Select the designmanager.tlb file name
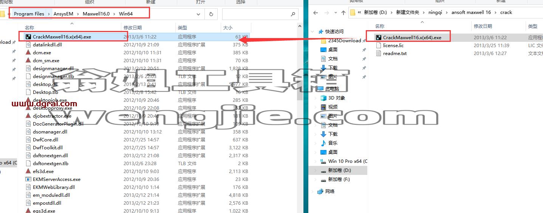Image resolution: width=543 pixels, height=213 pixels. (x=53, y=76)
